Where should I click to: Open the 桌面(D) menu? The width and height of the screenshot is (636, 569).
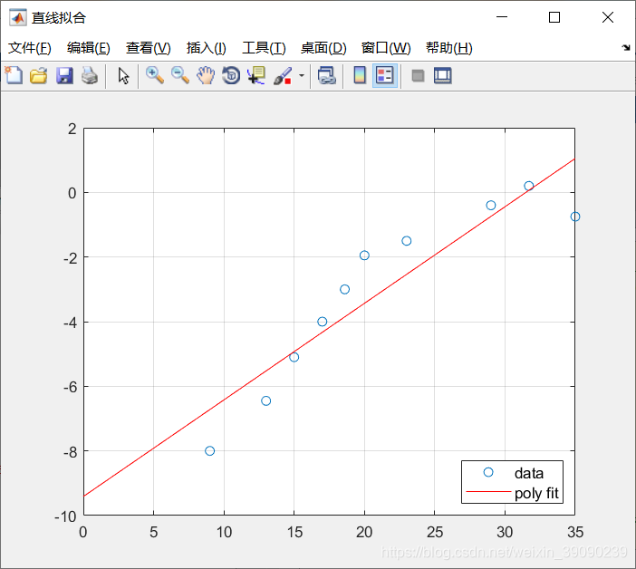323,48
